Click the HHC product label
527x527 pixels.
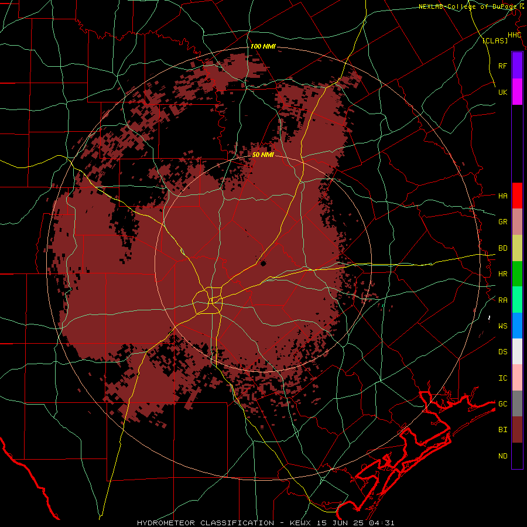pyautogui.click(x=514, y=35)
